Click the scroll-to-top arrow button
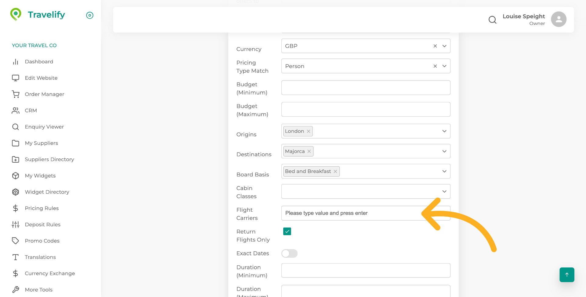 click(567, 275)
